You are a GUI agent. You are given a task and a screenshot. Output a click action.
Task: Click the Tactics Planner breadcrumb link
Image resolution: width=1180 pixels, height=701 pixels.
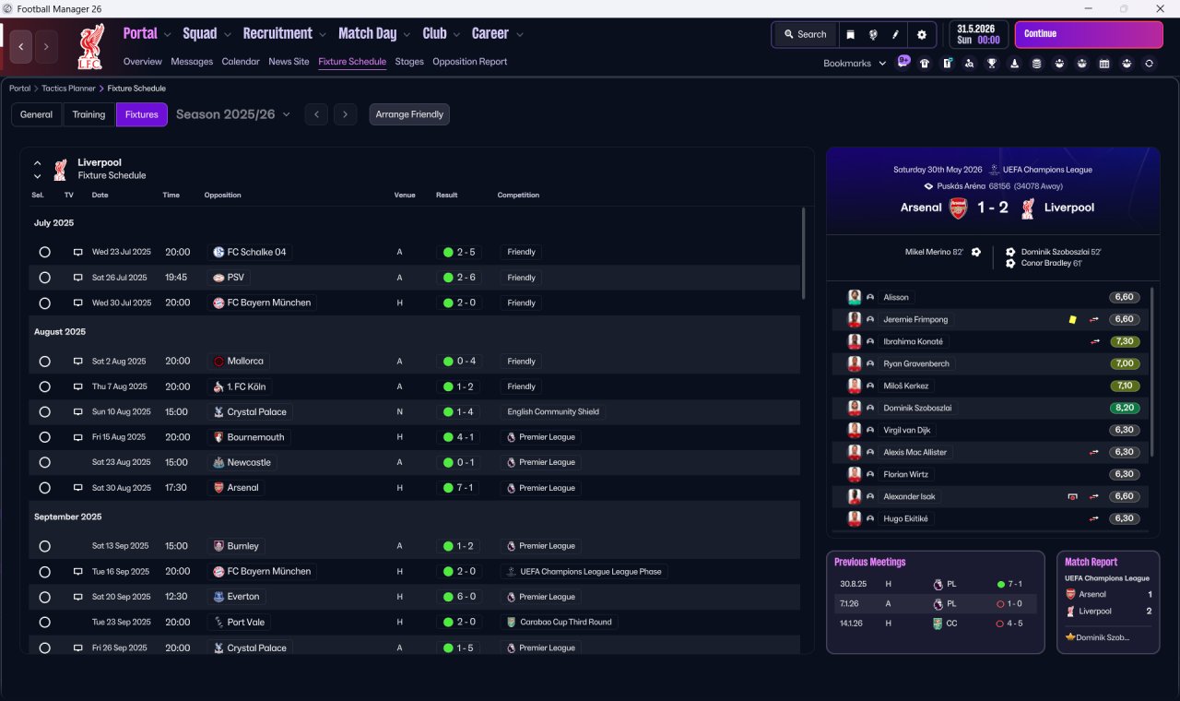68,89
